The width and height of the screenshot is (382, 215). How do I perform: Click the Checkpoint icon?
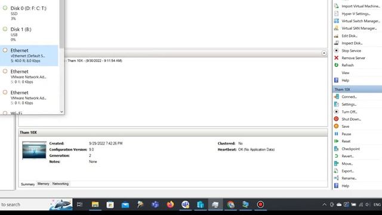click(337, 149)
